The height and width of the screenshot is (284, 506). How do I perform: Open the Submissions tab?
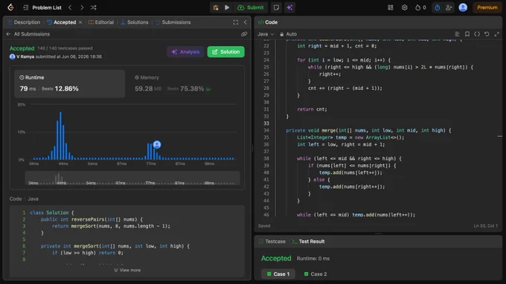[173, 22]
